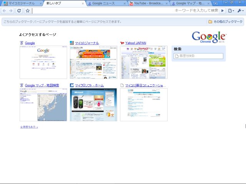Screen dimensions: 246x184
Task: Open the Google マップ - 地図検索 link
Action: [42, 85]
